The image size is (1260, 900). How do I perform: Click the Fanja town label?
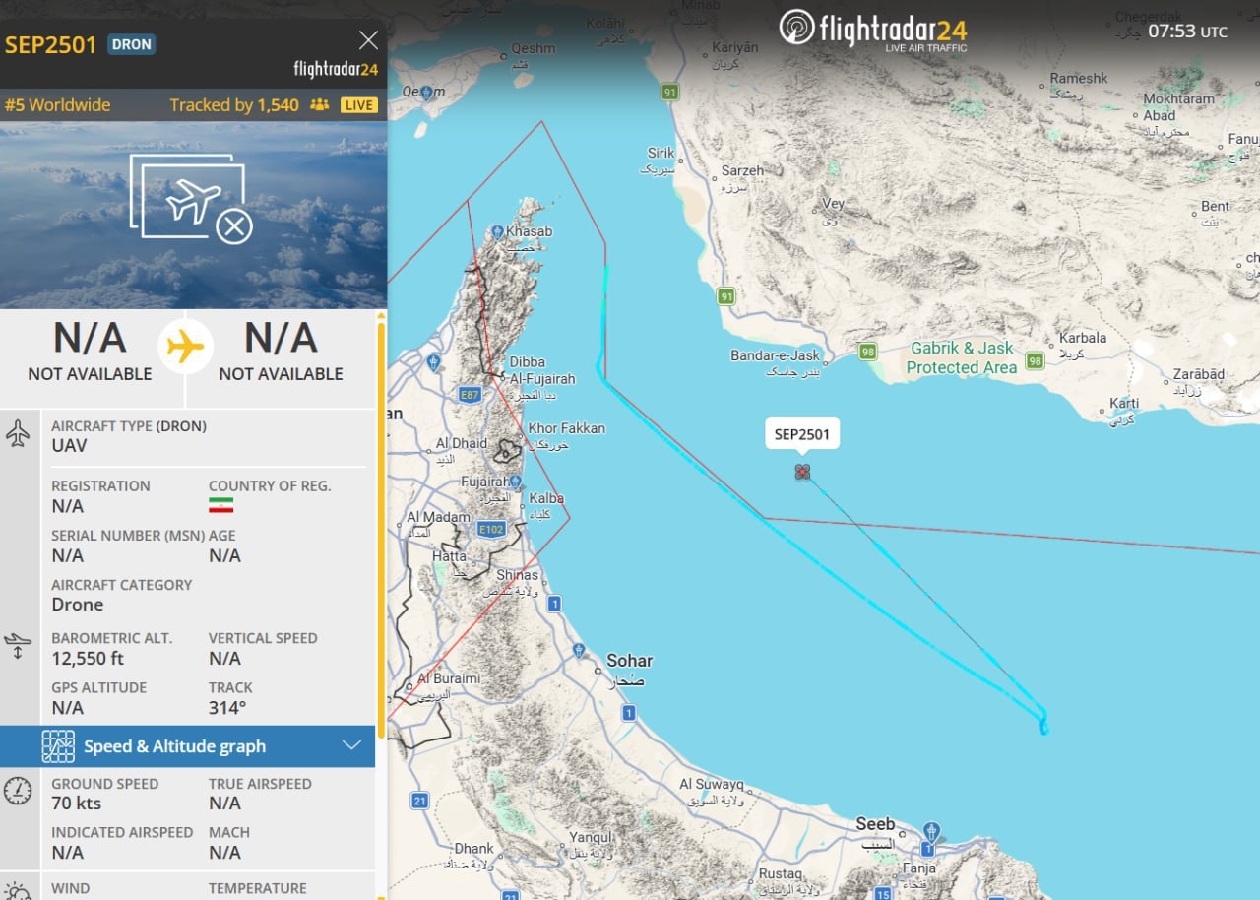(919, 868)
